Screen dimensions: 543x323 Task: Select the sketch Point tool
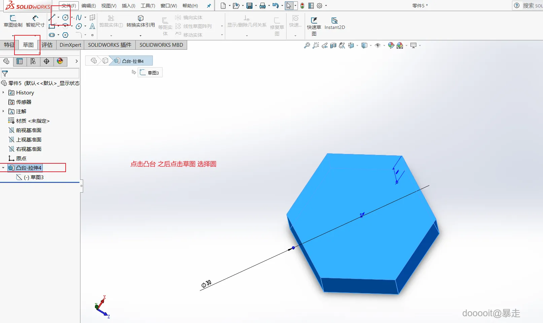pos(92,35)
